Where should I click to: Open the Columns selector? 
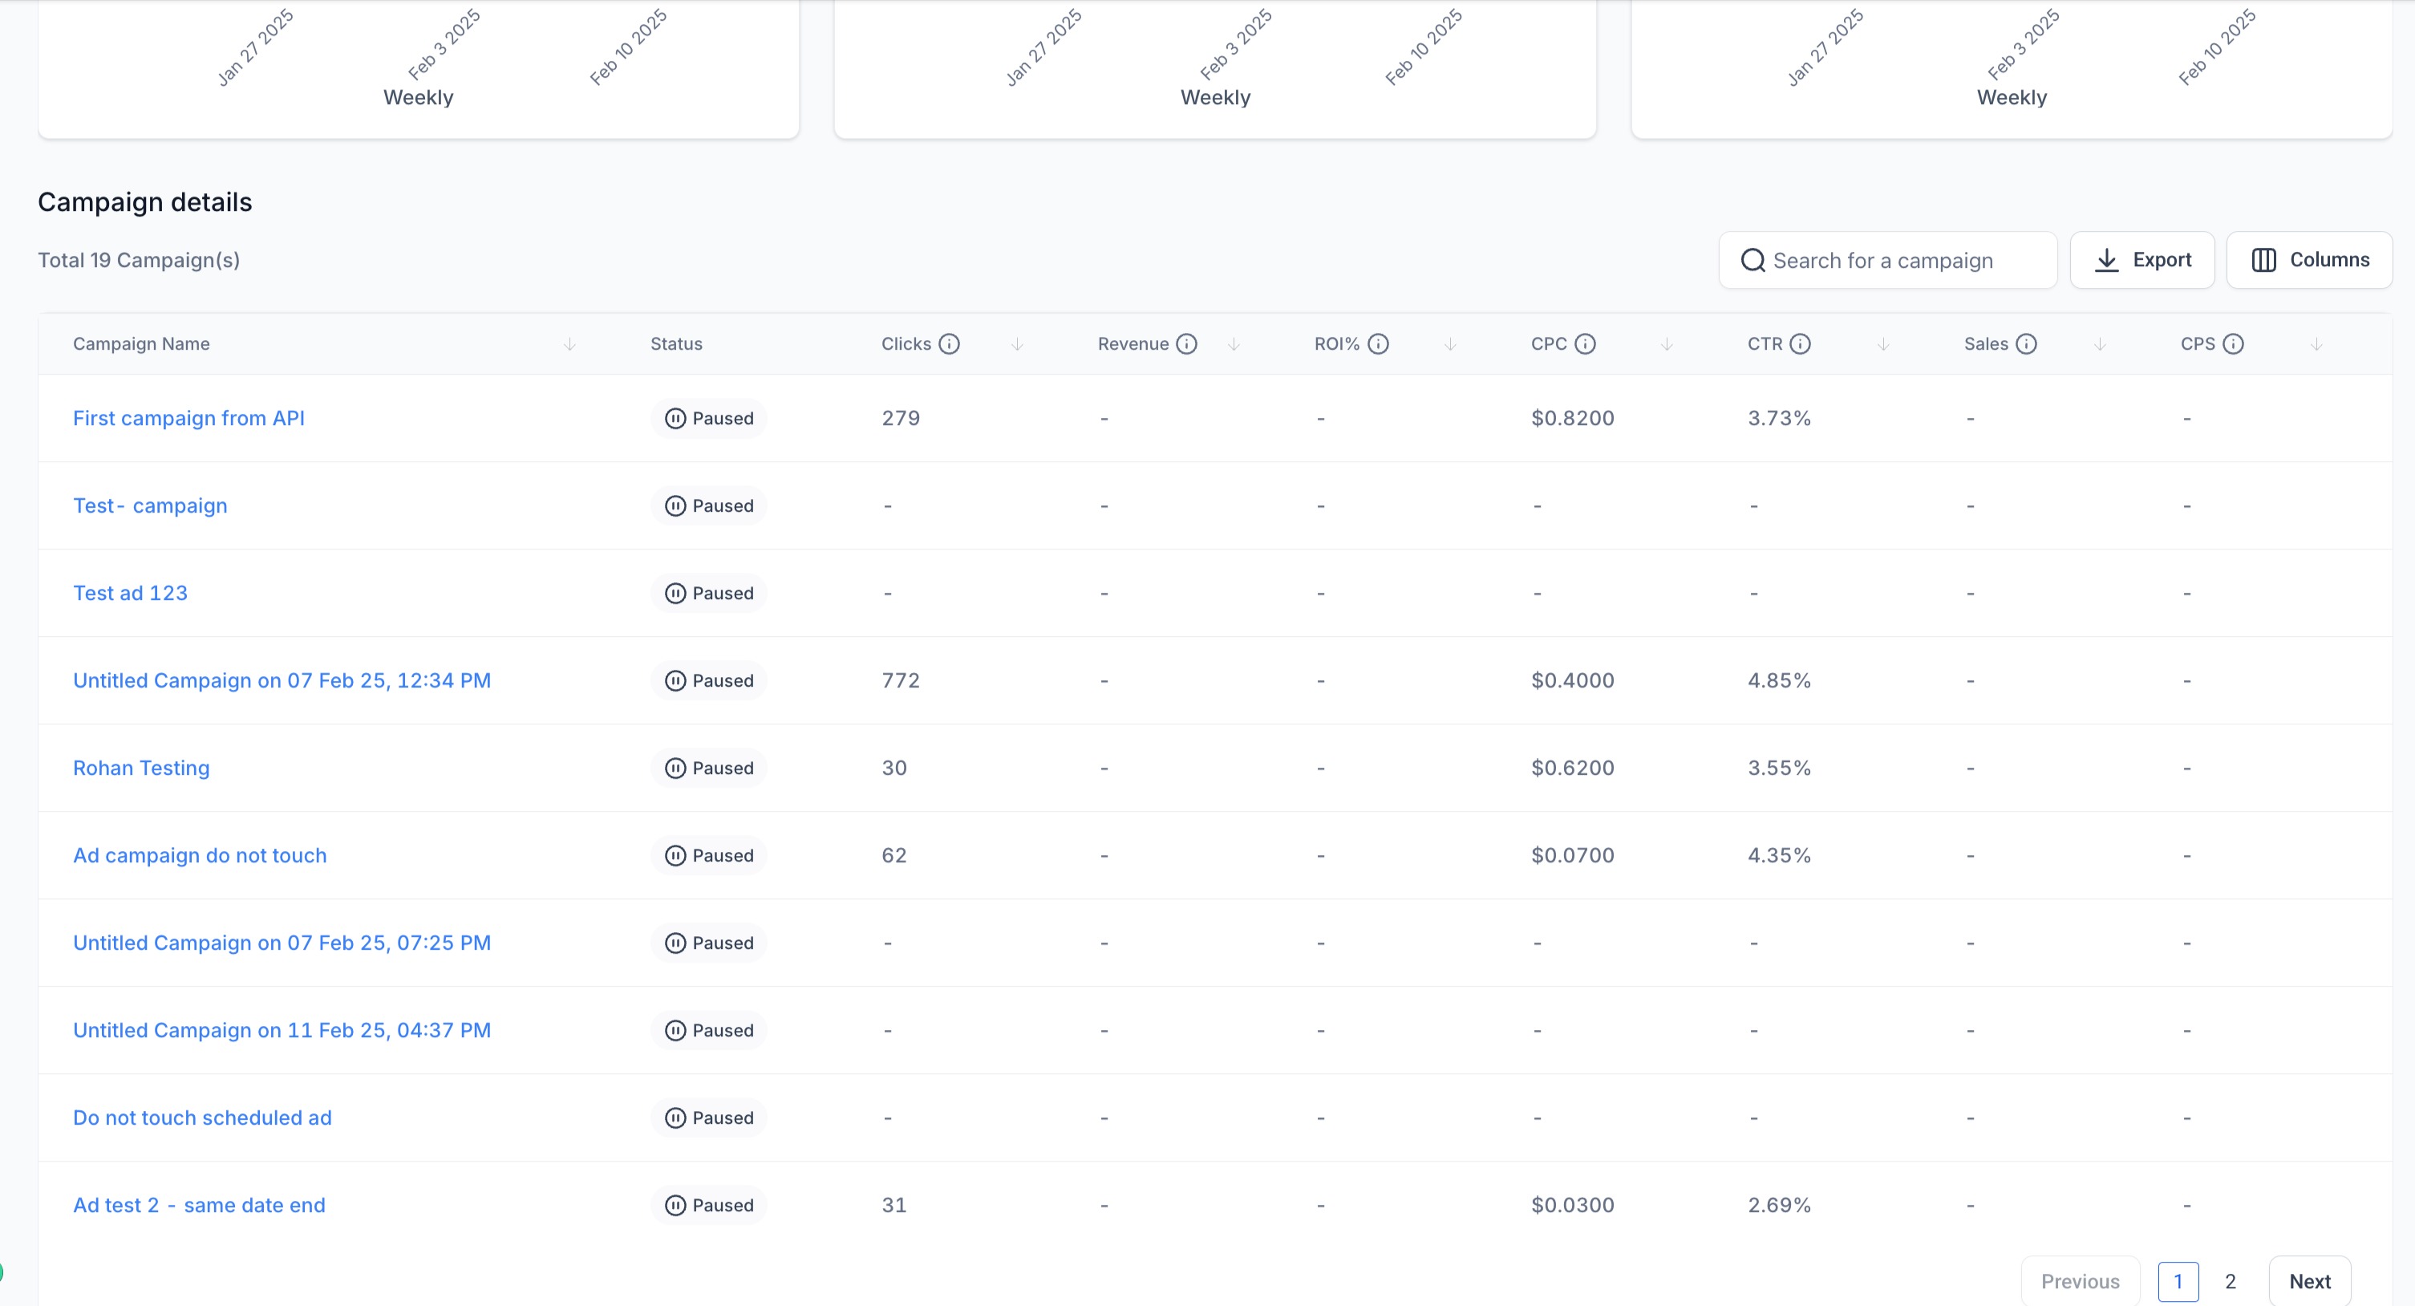pos(2309,260)
